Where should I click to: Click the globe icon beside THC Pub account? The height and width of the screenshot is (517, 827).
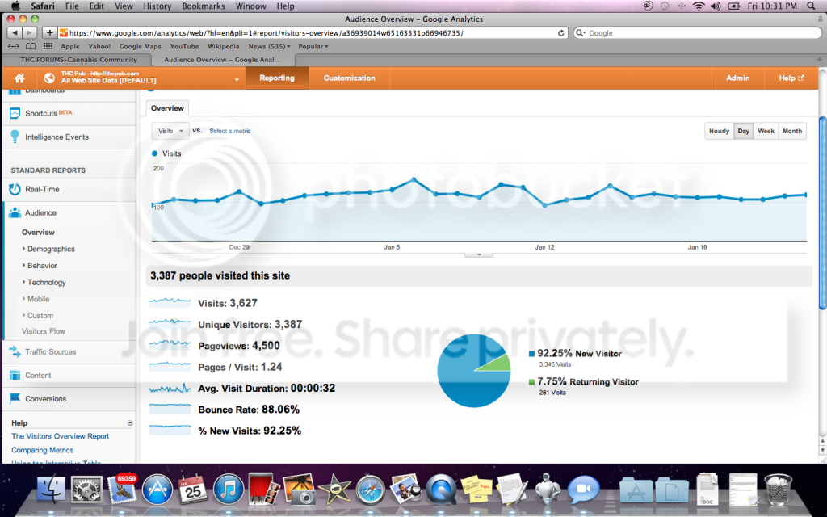point(49,78)
